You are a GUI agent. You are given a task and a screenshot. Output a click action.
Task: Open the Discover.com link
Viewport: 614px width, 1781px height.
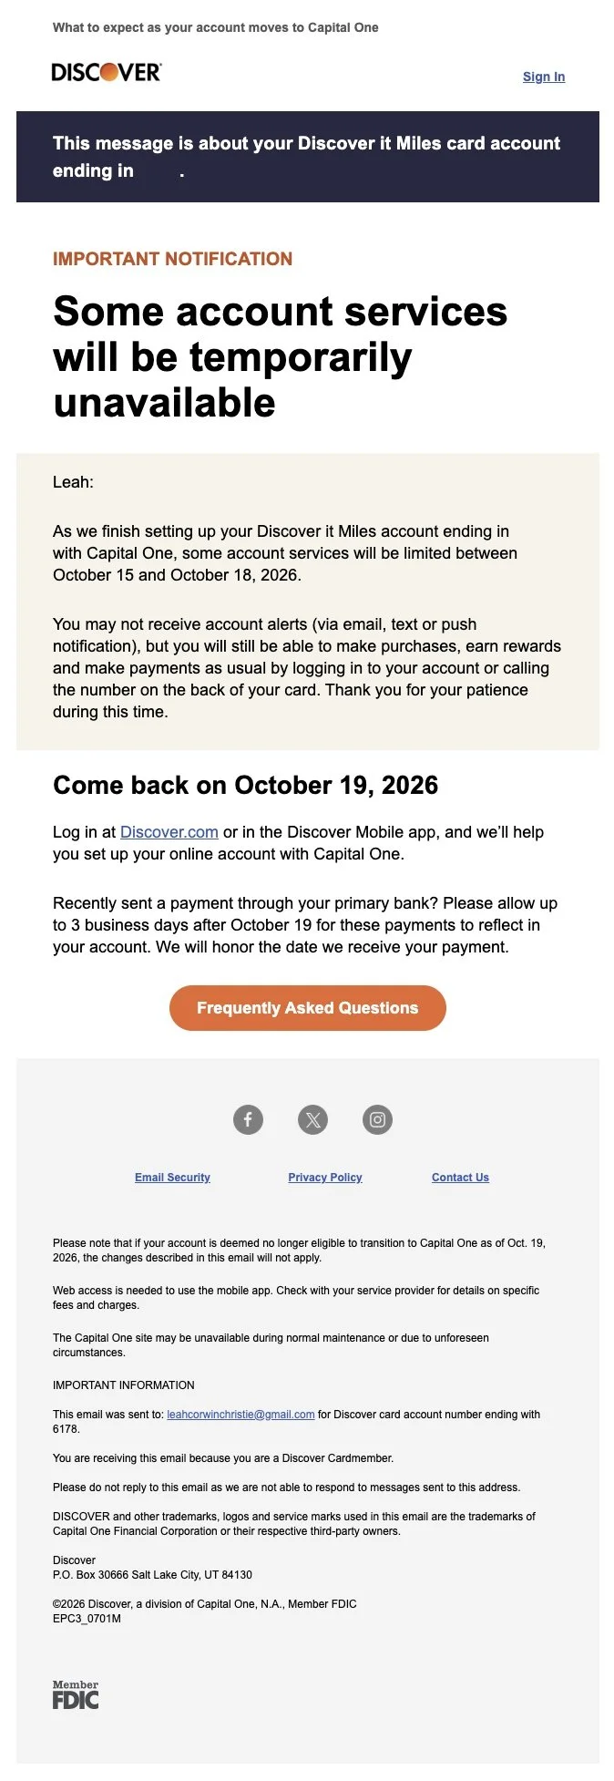pyautogui.click(x=169, y=832)
